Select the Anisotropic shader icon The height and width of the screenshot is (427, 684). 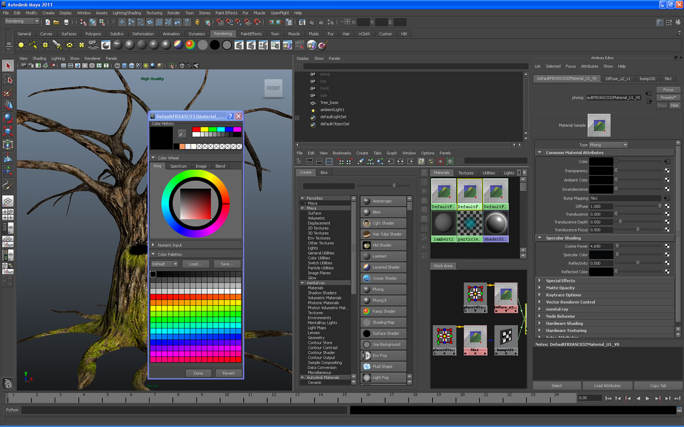(x=366, y=201)
